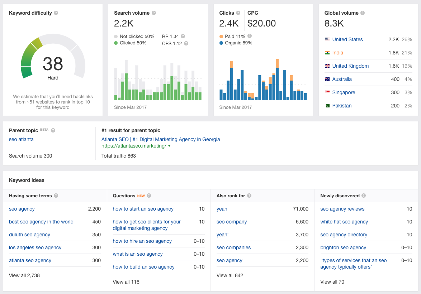Image resolution: width=421 pixels, height=294 pixels.
Task: Open 'how to start an seo agency' keyword
Action: tap(143, 209)
